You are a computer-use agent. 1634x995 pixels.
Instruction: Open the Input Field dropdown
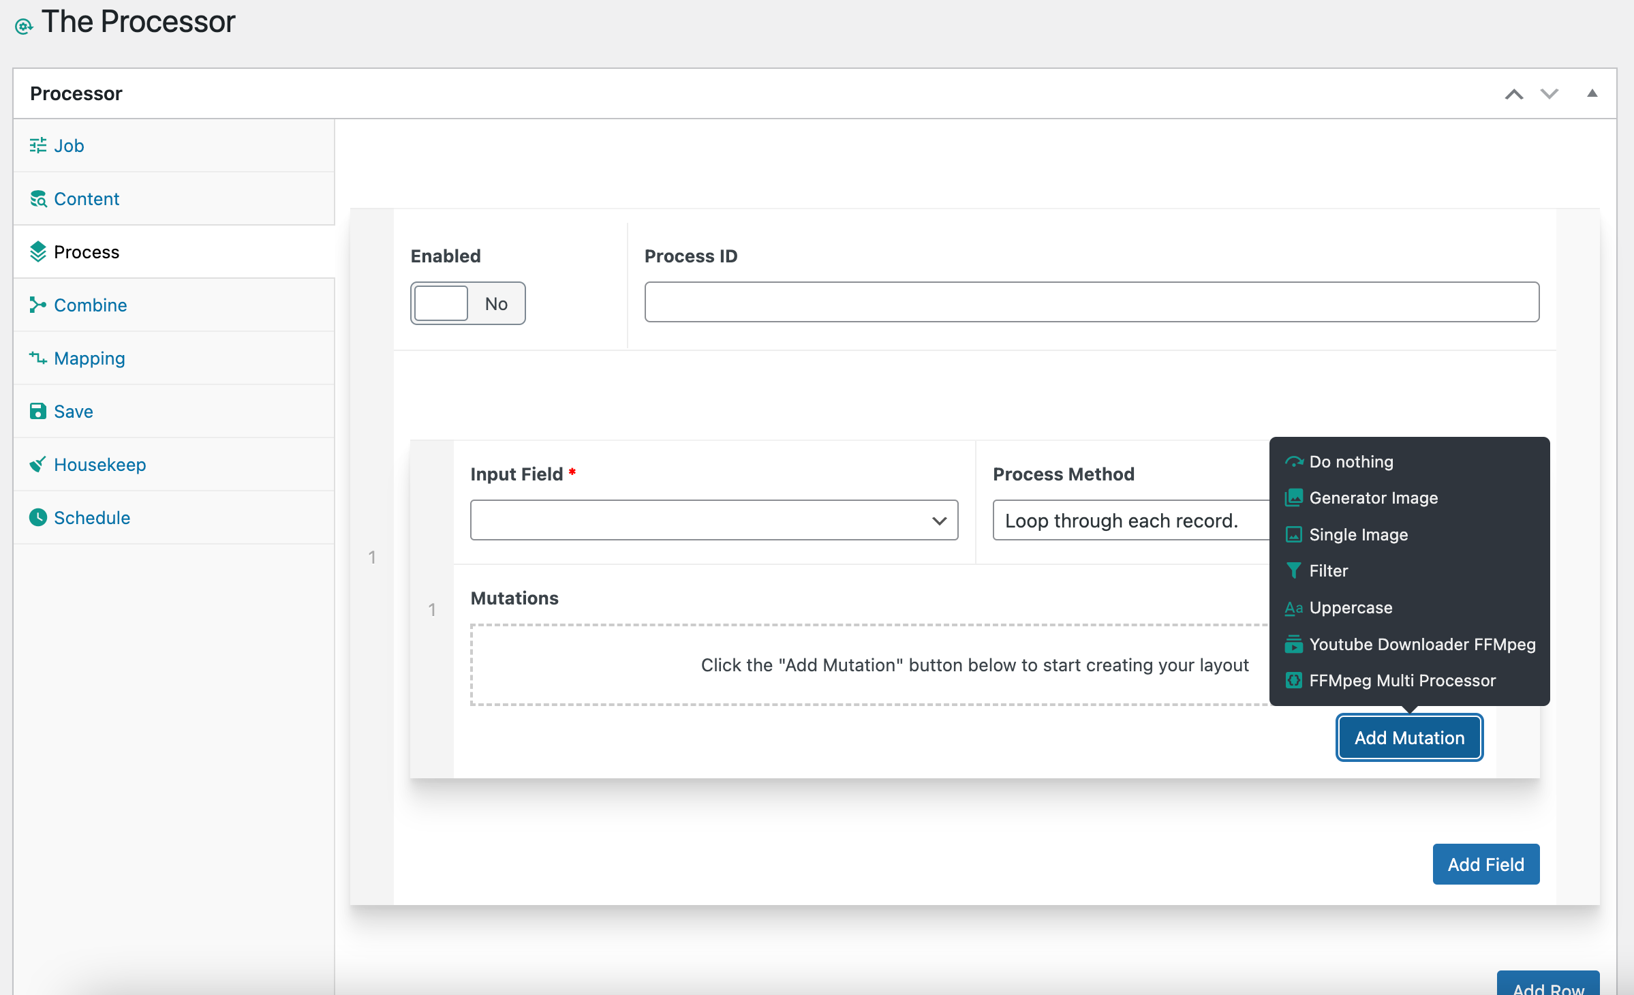713,520
